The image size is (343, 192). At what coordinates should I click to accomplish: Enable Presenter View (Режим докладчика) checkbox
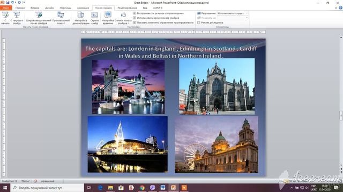coord(199,22)
